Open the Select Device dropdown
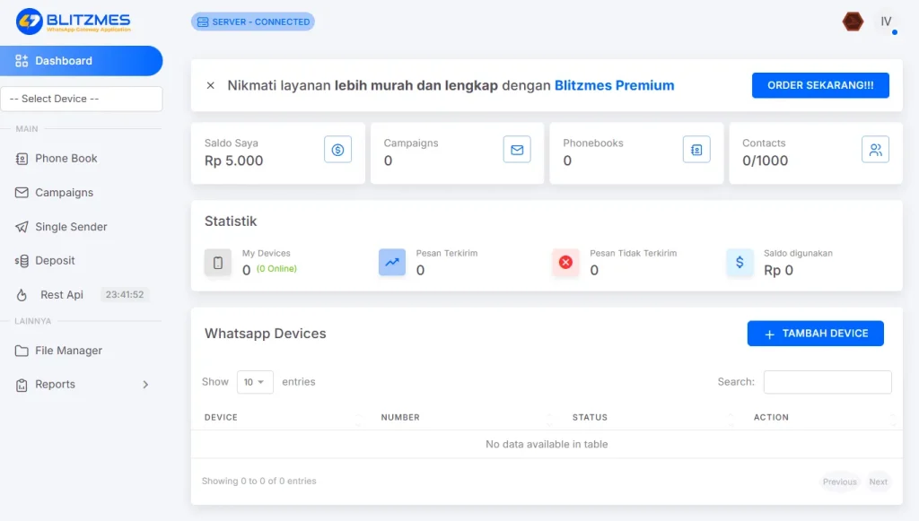Viewport: 919px width, 521px height. [x=82, y=99]
